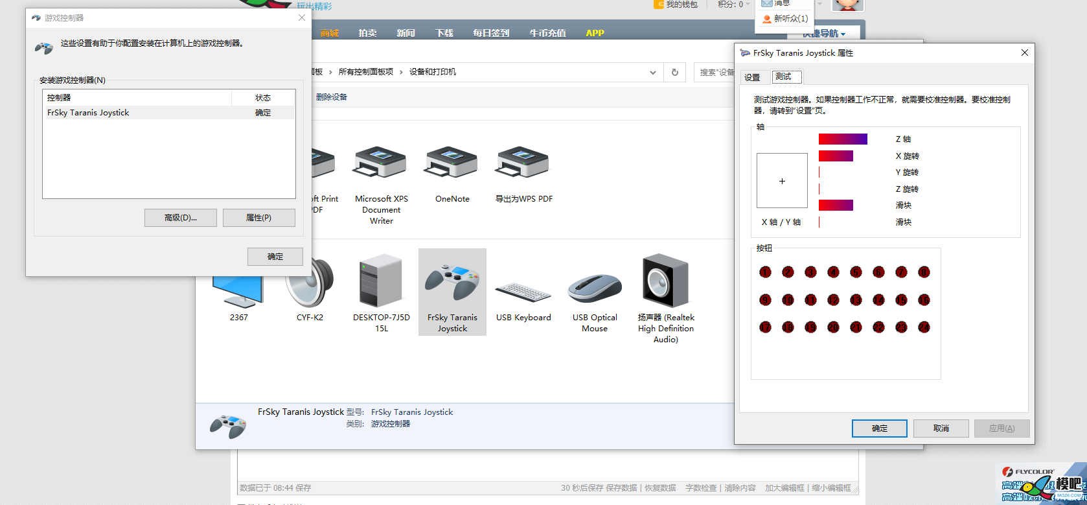Click the X 旋转 axis bar

836,156
